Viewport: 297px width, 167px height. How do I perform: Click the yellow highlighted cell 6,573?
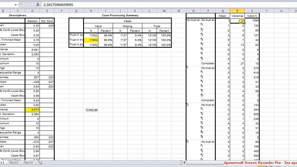click(x=32, y=109)
